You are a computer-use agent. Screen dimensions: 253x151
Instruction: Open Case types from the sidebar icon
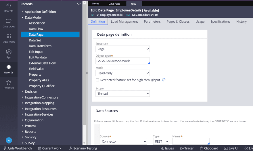pyautogui.click(x=9, y=21)
